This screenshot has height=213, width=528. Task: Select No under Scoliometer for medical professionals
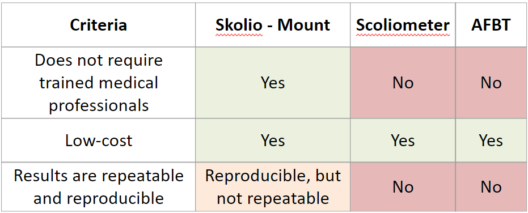pyautogui.click(x=403, y=83)
